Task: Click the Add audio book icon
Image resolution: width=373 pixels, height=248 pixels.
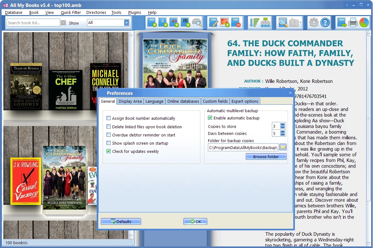Action: pyautogui.click(x=174, y=22)
